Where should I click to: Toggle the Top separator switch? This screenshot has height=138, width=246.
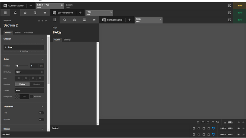[x=41, y=113]
